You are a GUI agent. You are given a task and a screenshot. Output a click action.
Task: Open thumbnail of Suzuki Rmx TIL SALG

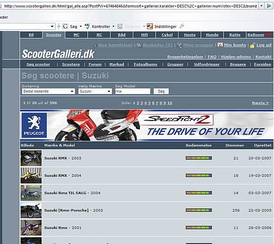coord(31,193)
